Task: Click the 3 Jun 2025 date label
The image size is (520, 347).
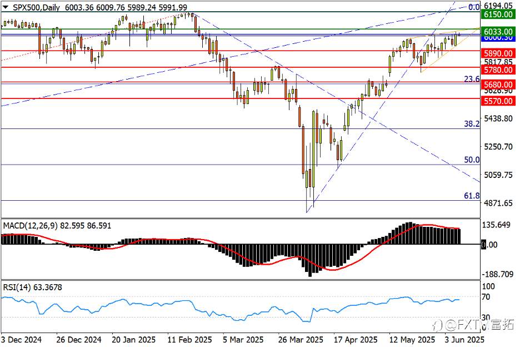Action: coord(464,340)
